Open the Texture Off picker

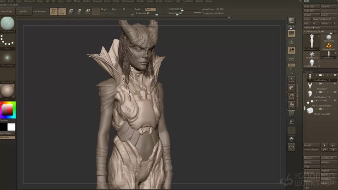pos(7,76)
